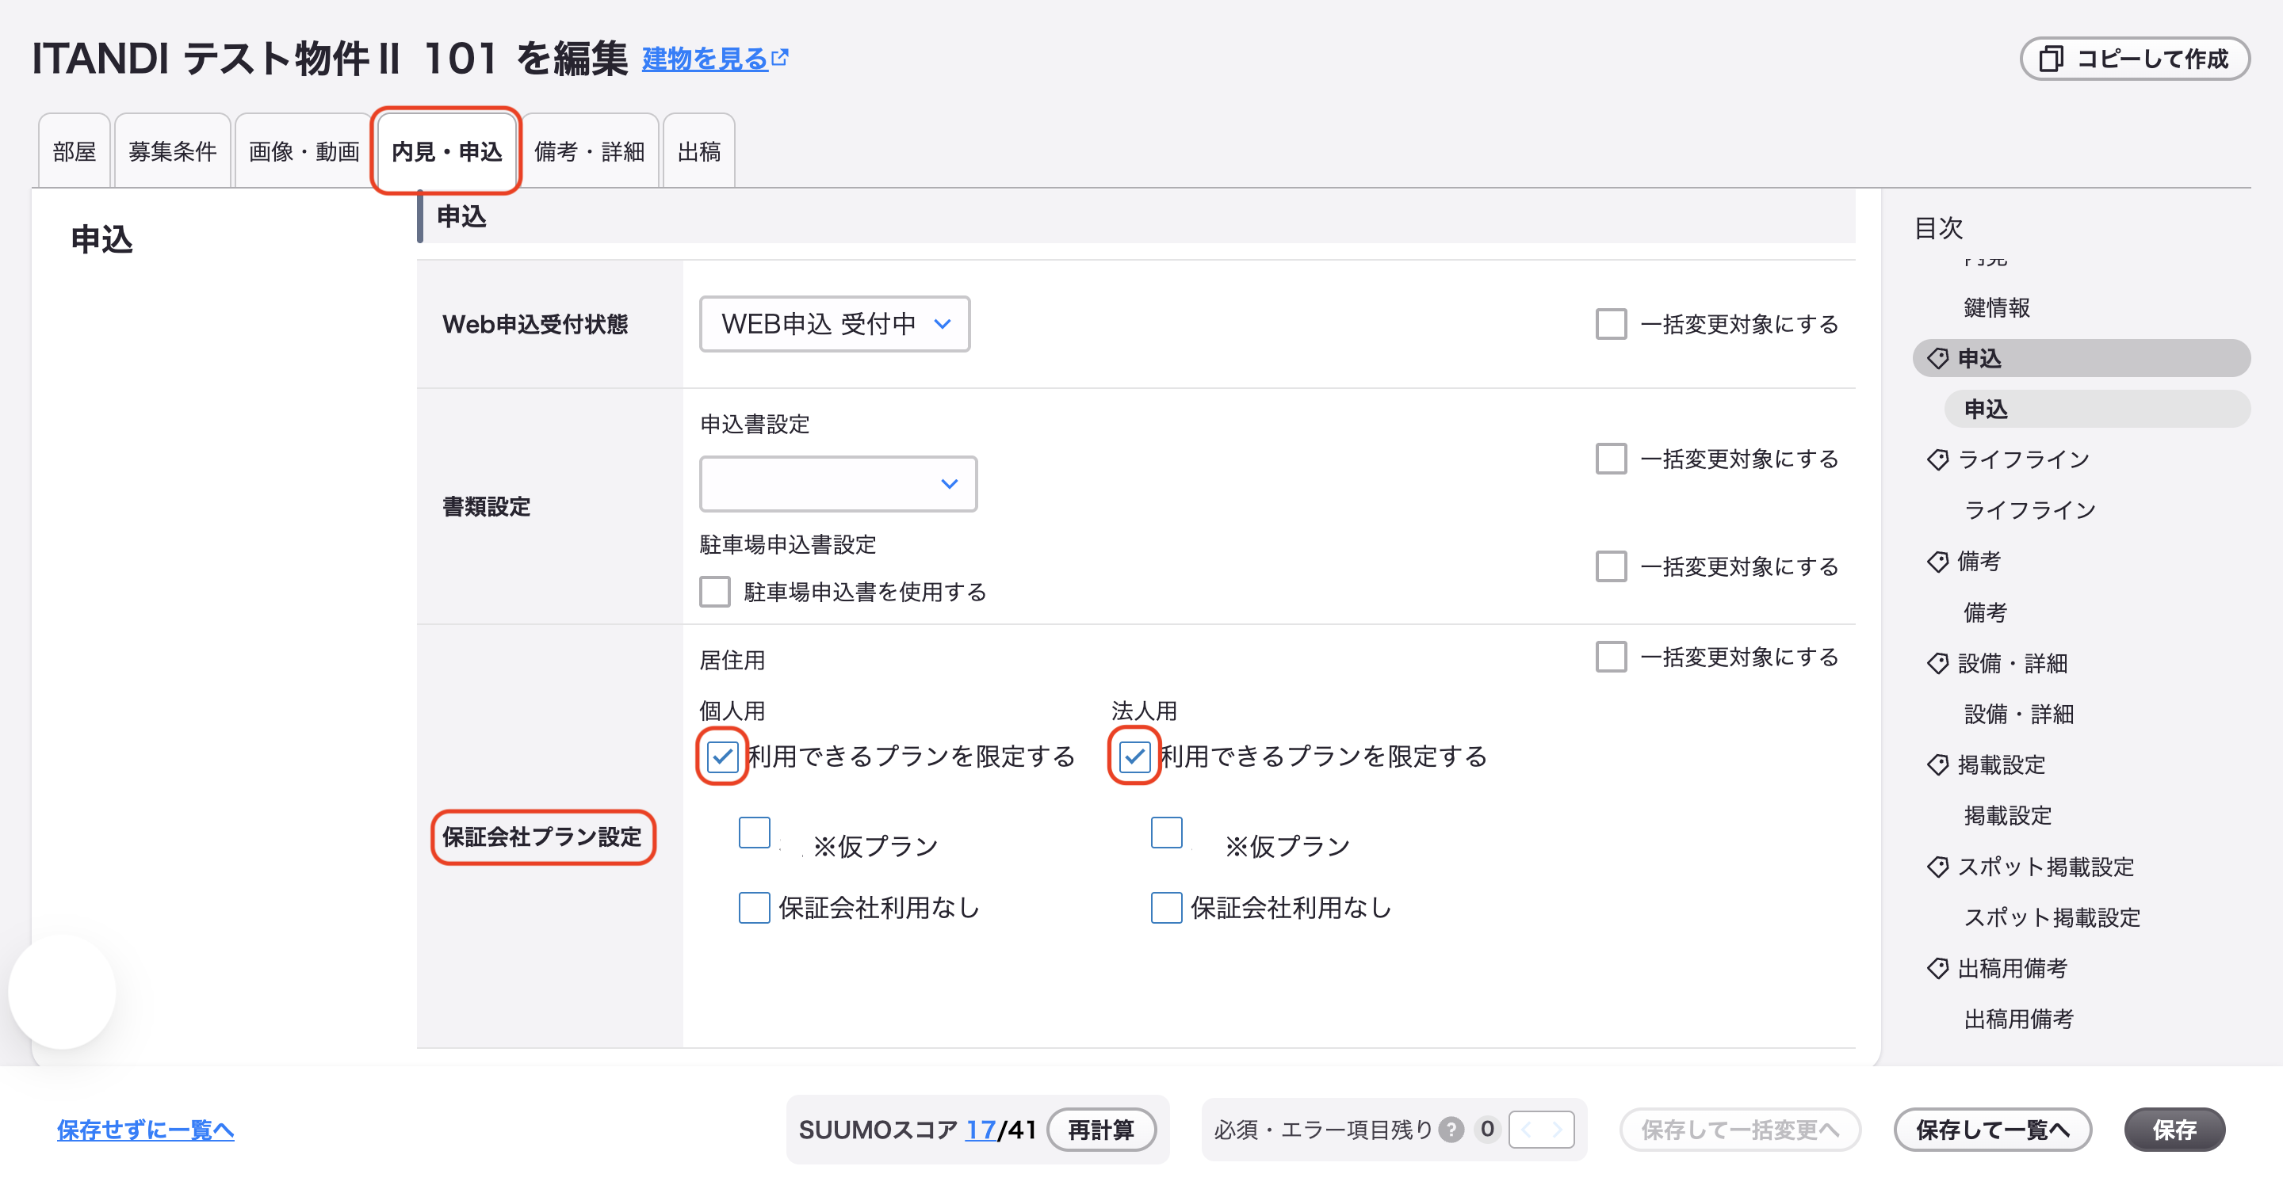Click the 書類設定 label

point(486,507)
